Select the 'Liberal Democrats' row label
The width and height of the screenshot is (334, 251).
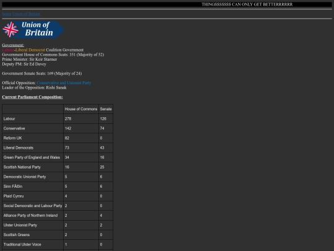coord(19,148)
